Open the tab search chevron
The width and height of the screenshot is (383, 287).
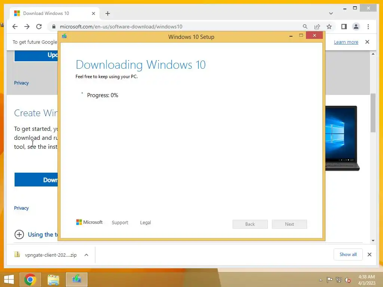click(x=331, y=13)
